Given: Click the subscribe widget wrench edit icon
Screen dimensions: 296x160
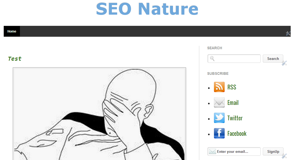Looking at the screenshot, I should [284, 156].
